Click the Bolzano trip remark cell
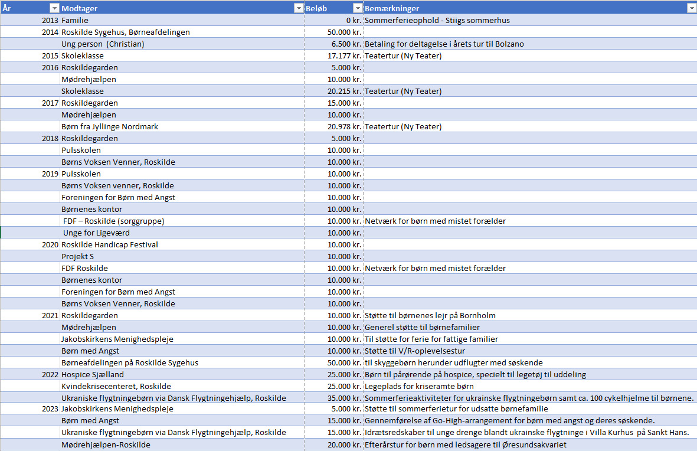The width and height of the screenshot is (697, 451). point(530,44)
